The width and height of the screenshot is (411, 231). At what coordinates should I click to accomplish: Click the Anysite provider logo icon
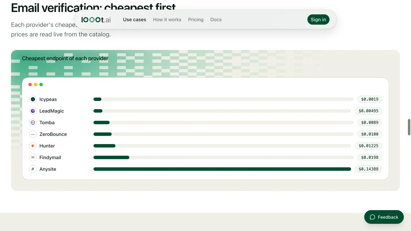pos(33,169)
